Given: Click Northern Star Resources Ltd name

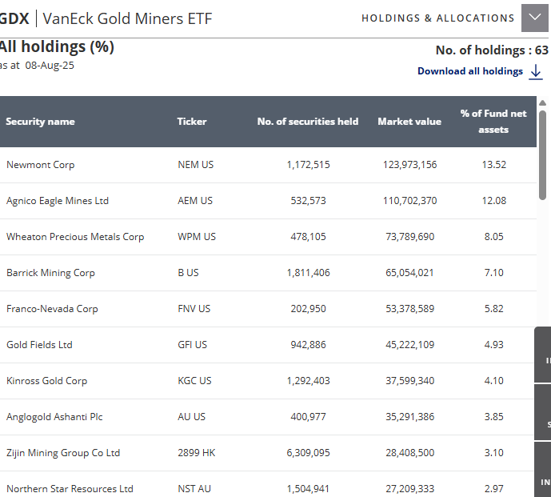Looking at the screenshot, I should point(70,489).
